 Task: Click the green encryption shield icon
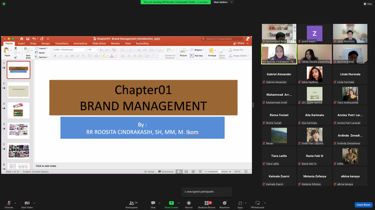[x=4, y=4]
